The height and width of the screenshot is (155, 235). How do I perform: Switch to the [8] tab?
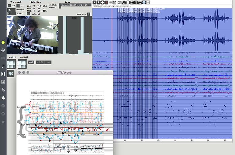pyautogui.click(x=113, y=7)
